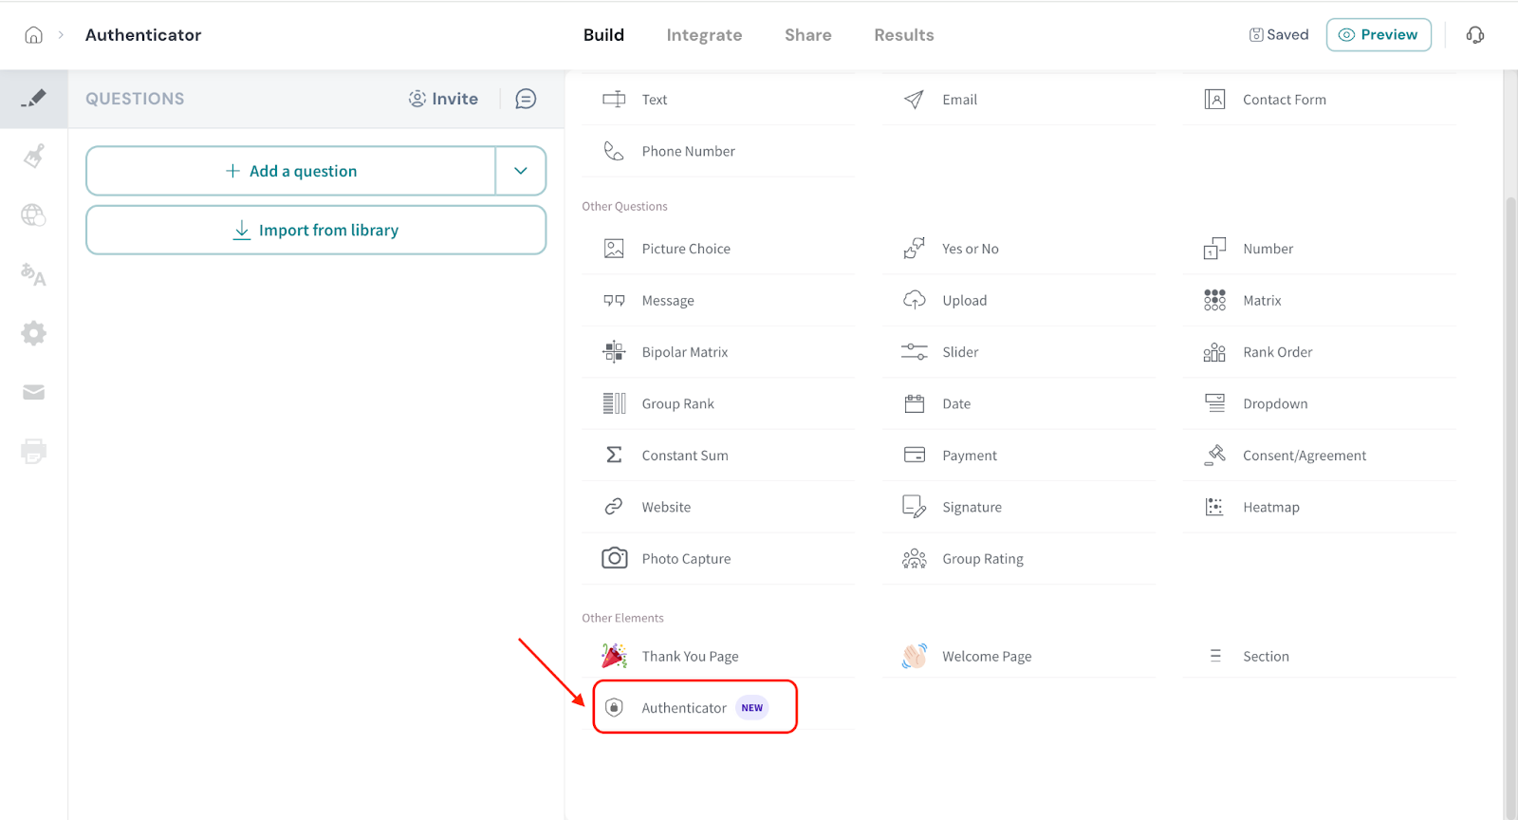
Task: Click the Invite collaborators button
Action: pos(443,99)
